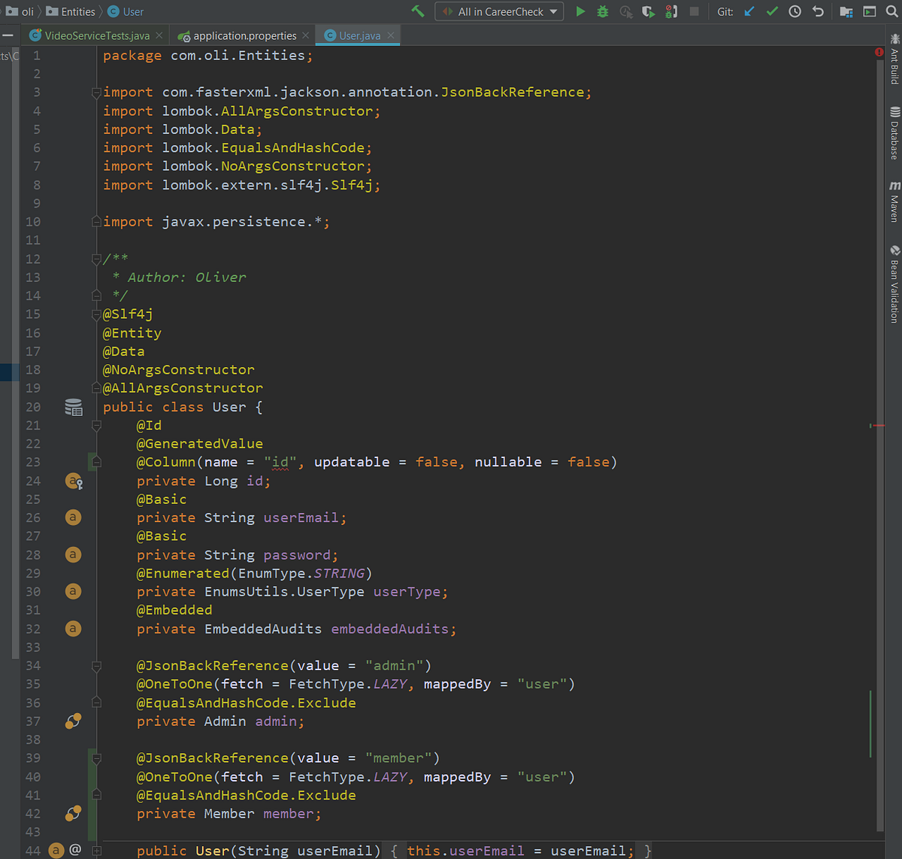The width and height of the screenshot is (902, 859).
Task: Click the grey Stop square icon
Action: pos(695,11)
